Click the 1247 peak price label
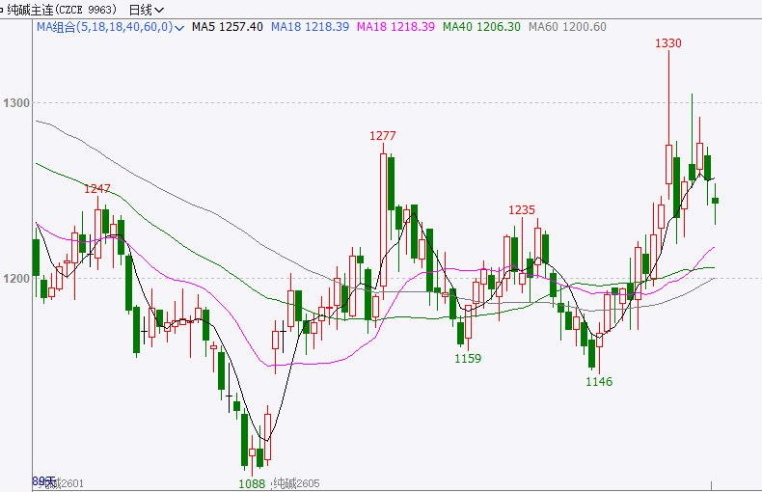 97,188
